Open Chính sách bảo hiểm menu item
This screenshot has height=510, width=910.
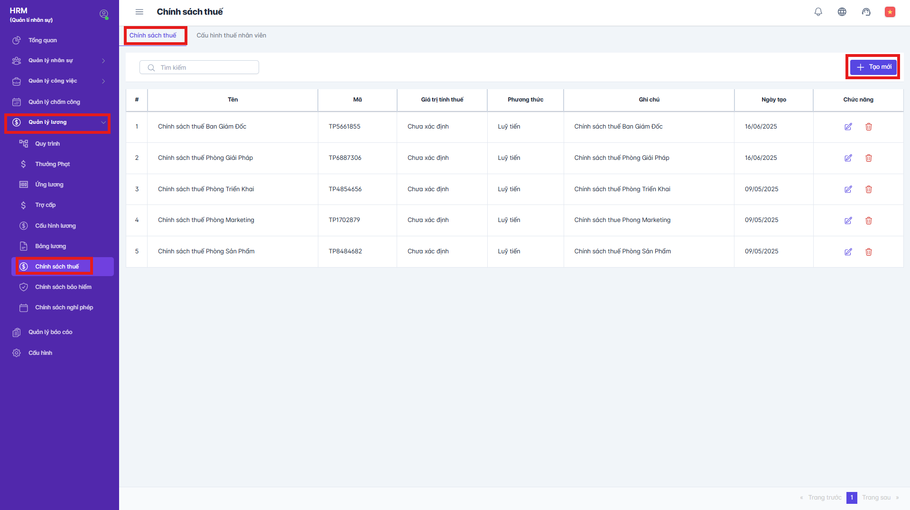tap(63, 287)
